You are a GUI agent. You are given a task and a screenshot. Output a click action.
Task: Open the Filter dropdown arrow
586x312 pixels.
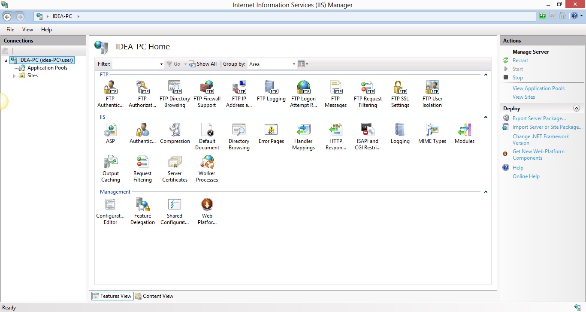click(x=161, y=64)
